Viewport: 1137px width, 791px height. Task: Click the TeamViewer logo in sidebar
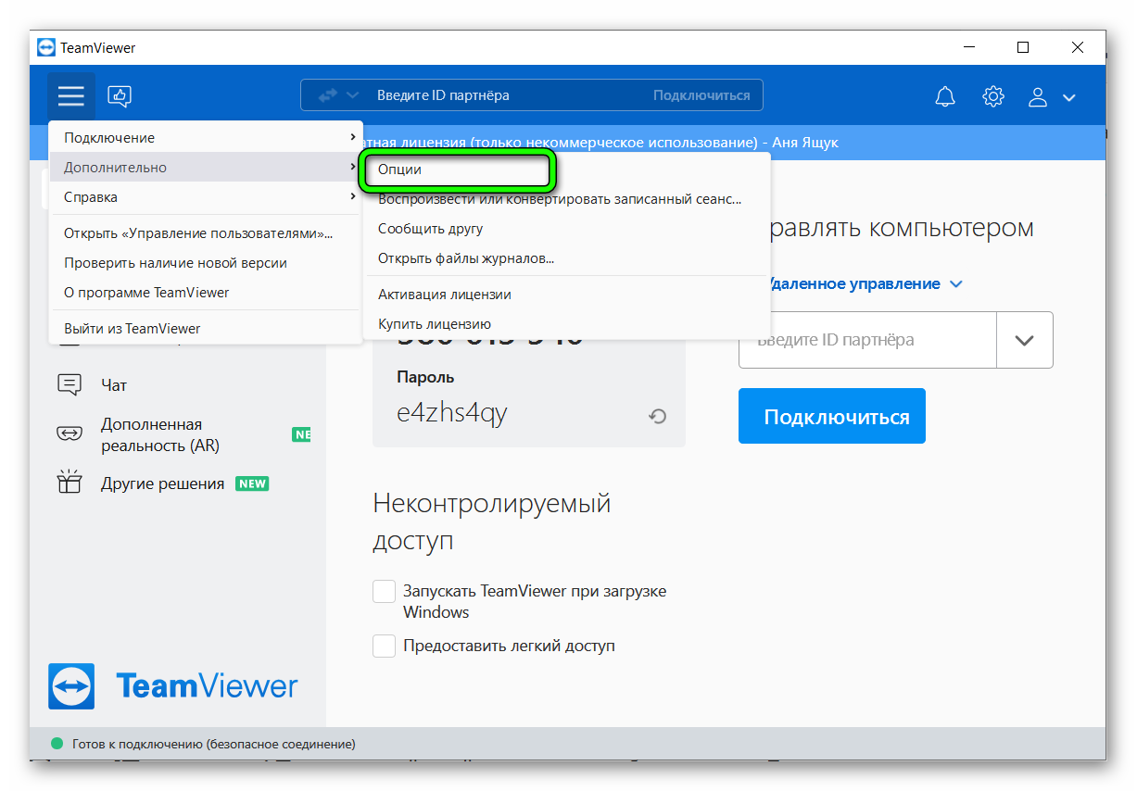[x=173, y=686]
